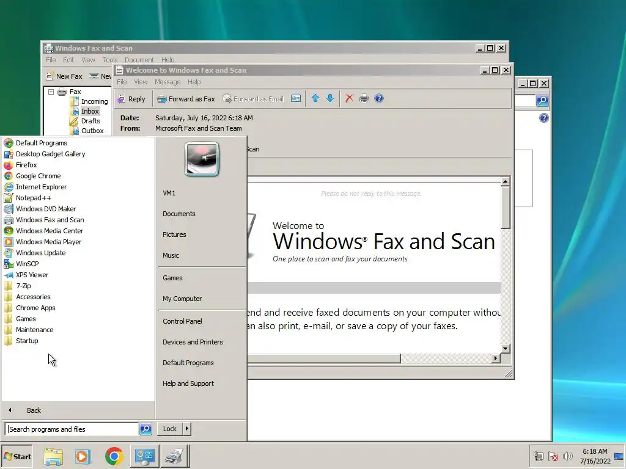Click Start menu search magnifier button
The height and width of the screenshot is (469, 626).
(x=145, y=429)
